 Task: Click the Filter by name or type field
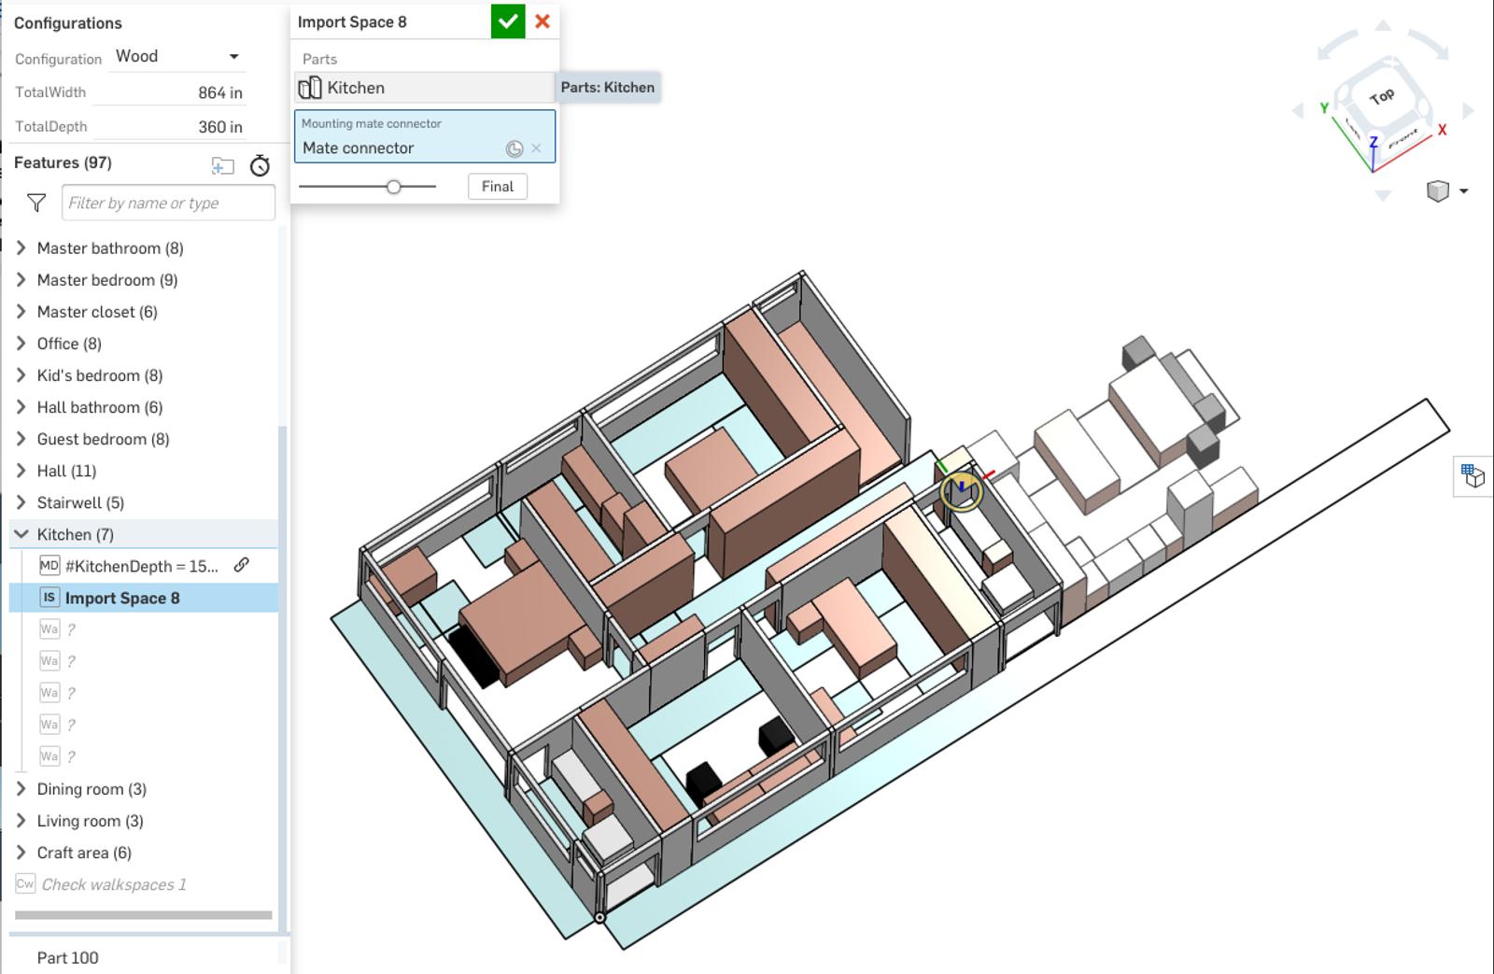click(166, 203)
